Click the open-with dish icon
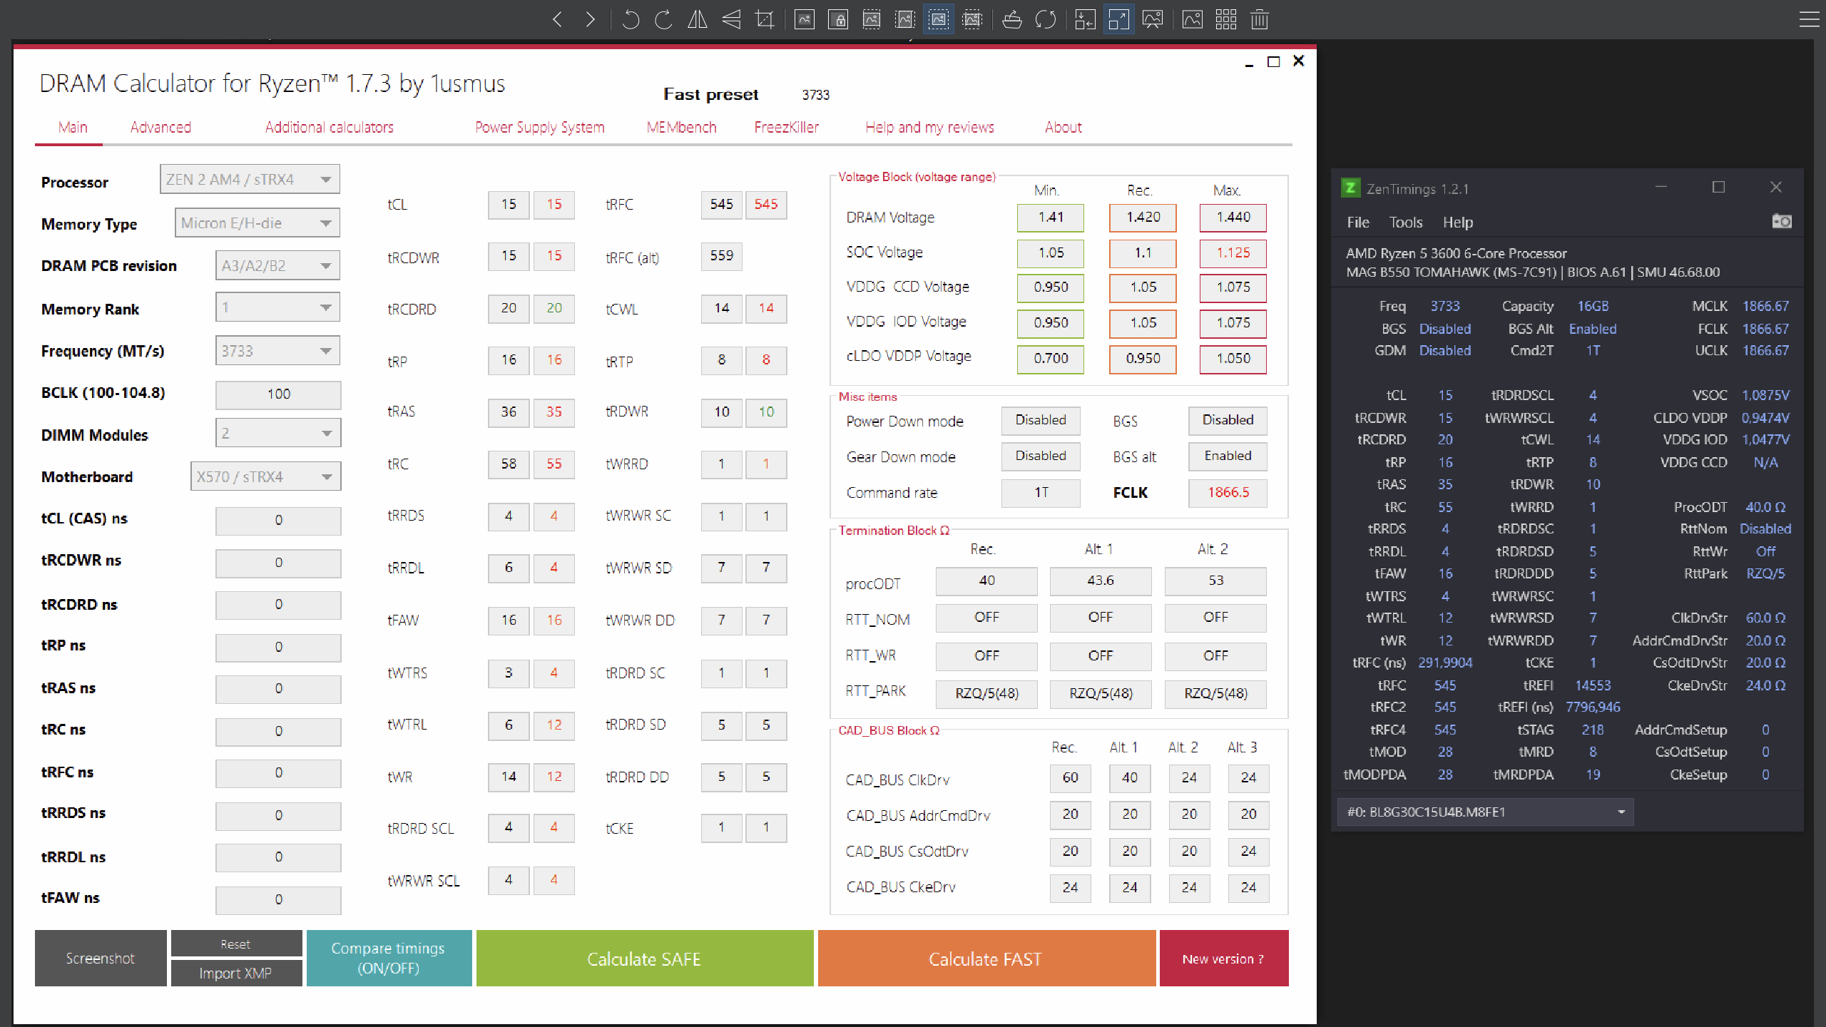This screenshot has height=1027, width=1826. pos(1012,19)
